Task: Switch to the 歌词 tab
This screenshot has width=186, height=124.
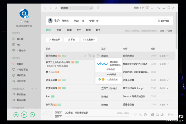Action: click(88, 30)
